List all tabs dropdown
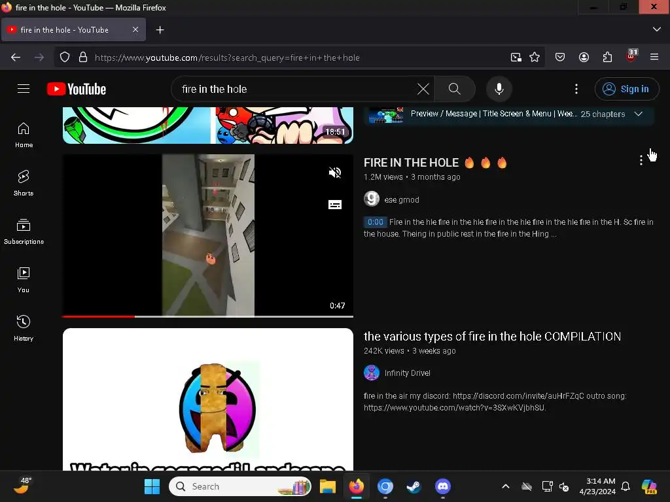This screenshot has height=502, width=670. [657, 29]
